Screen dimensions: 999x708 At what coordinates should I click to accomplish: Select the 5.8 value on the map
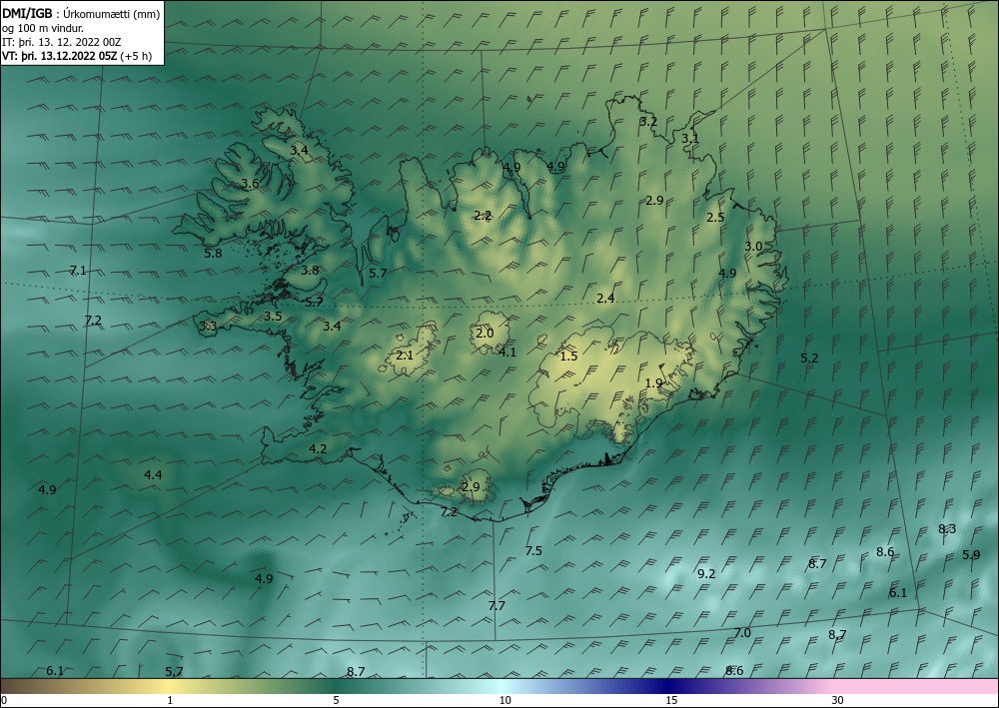coord(213,254)
